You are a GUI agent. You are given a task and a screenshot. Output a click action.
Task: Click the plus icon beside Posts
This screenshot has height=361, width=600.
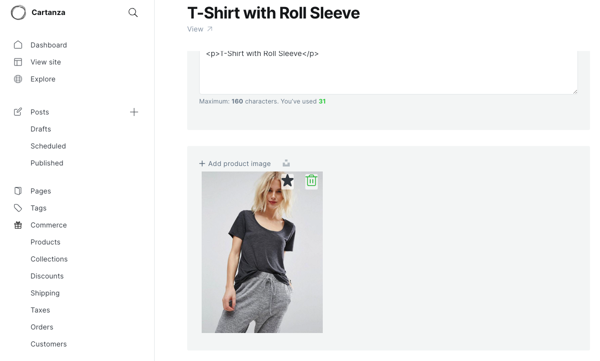tap(134, 112)
